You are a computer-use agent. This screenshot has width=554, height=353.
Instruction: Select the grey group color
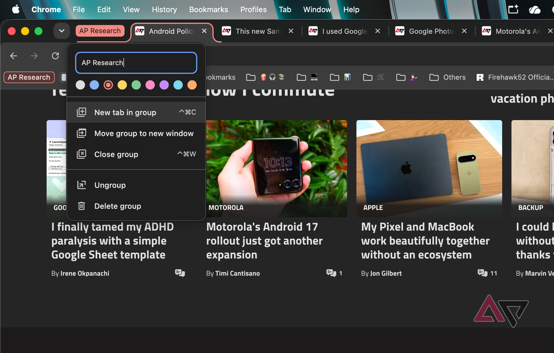coord(80,85)
